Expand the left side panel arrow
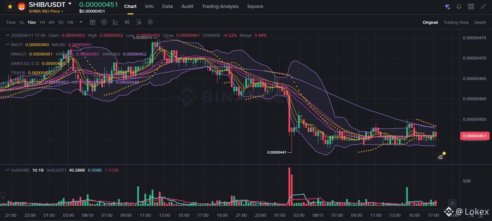This screenshot has height=221, width=492. (x=2, y=198)
